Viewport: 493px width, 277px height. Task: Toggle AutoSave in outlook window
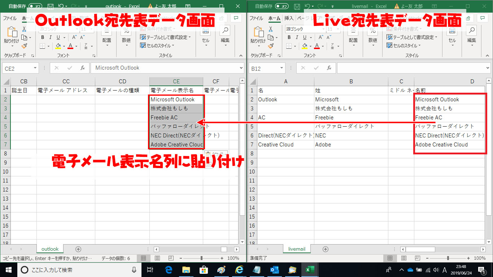35,6
